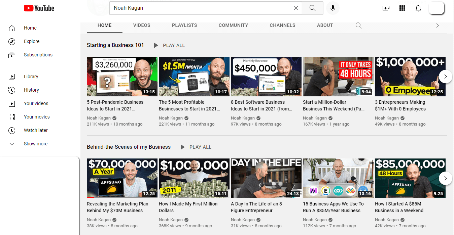
Task: Open the Day In The Life thumbnail
Action: (x=266, y=178)
